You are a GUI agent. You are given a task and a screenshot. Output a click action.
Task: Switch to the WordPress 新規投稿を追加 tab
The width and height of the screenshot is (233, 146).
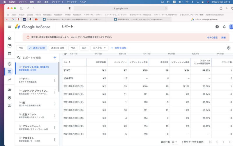click(x=138, y=19)
